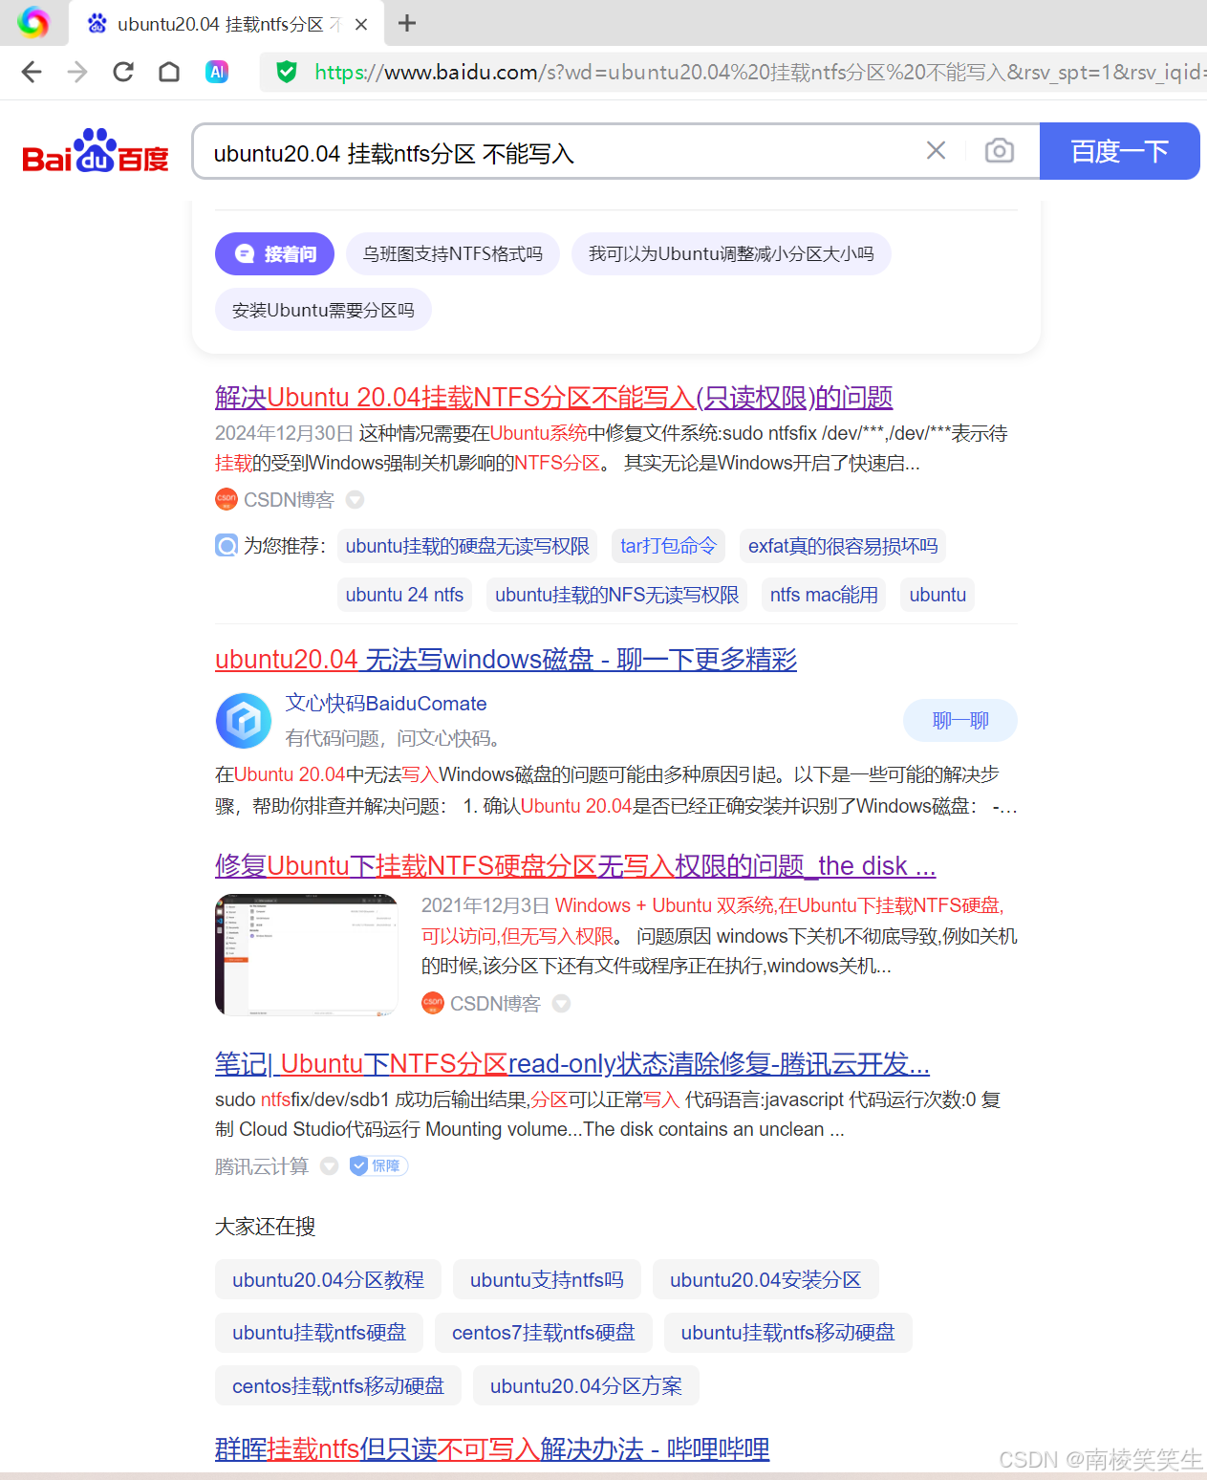Click the 腾讯云计算 source label
1207x1480 pixels.
click(x=262, y=1166)
